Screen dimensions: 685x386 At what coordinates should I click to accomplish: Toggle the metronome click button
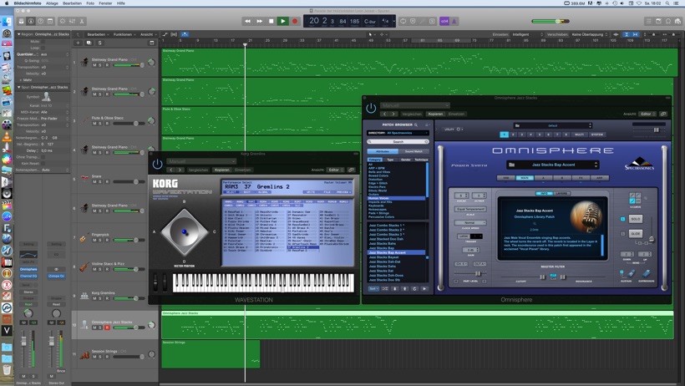tap(454, 21)
